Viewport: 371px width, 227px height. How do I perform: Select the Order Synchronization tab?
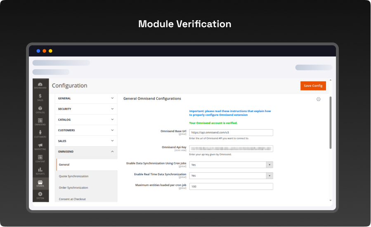(x=73, y=188)
